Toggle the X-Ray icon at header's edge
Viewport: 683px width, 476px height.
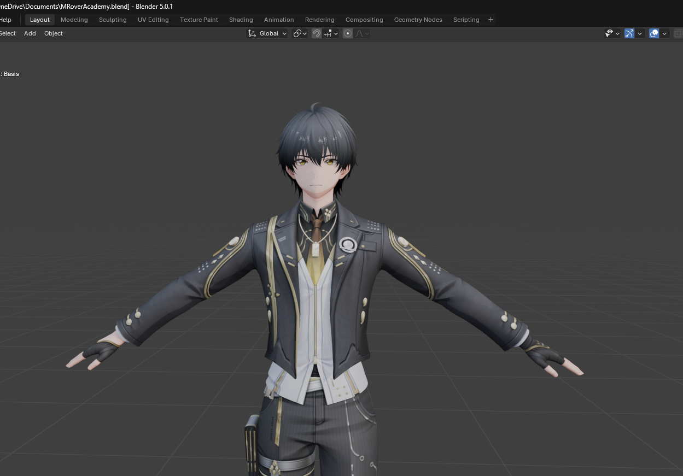678,33
